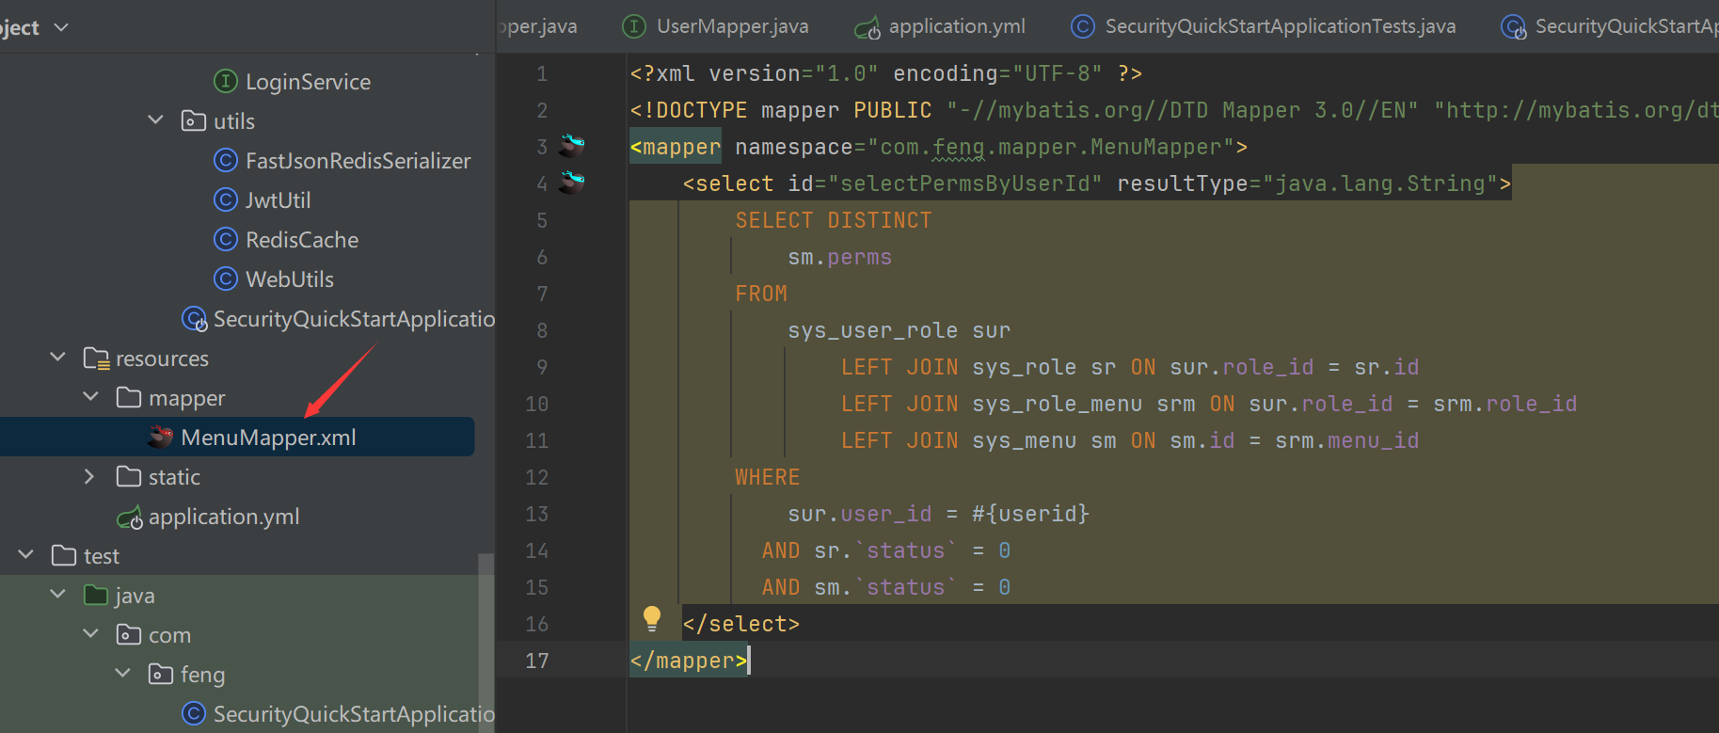Click the JwtUtil class icon
This screenshot has width=1719, height=733.
(x=226, y=200)
